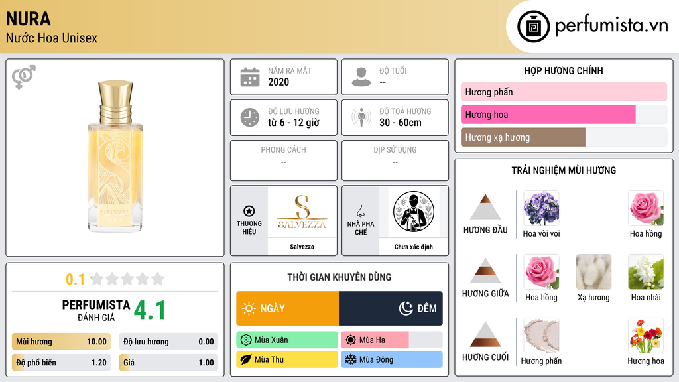Click the leaf icon on Mùa Thu
Screen dimensions: 679x382
[246, 359]
